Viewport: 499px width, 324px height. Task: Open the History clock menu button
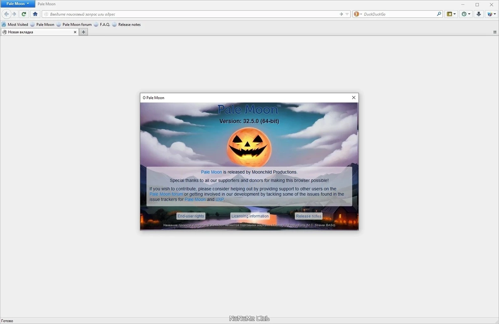pos(466,14)
